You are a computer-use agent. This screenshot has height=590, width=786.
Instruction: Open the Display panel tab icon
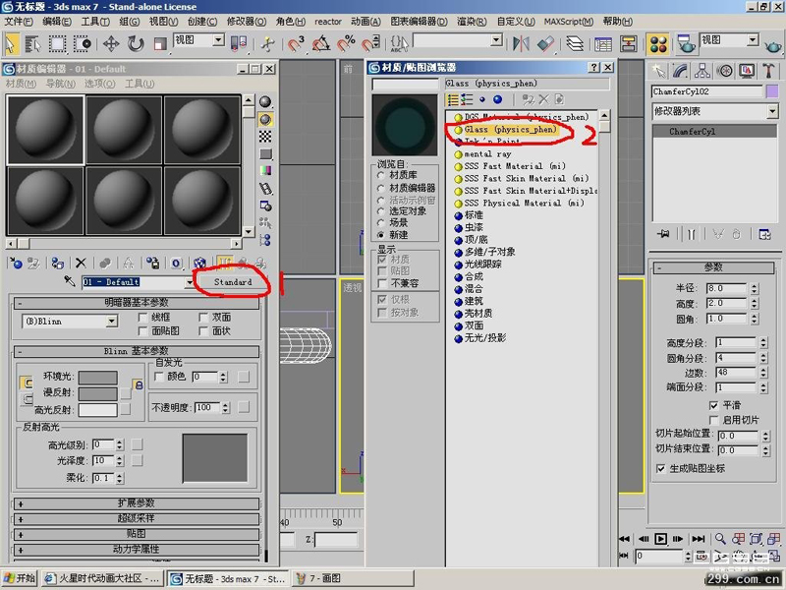pyautogui.click(x=747, y=71)
